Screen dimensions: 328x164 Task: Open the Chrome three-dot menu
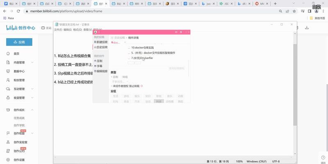(323, 11)
